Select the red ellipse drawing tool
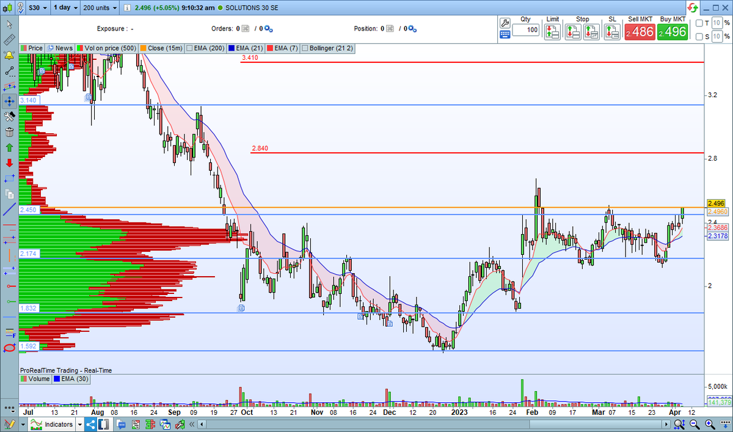The width and height of the screenshot is (733, 432). 9,348
